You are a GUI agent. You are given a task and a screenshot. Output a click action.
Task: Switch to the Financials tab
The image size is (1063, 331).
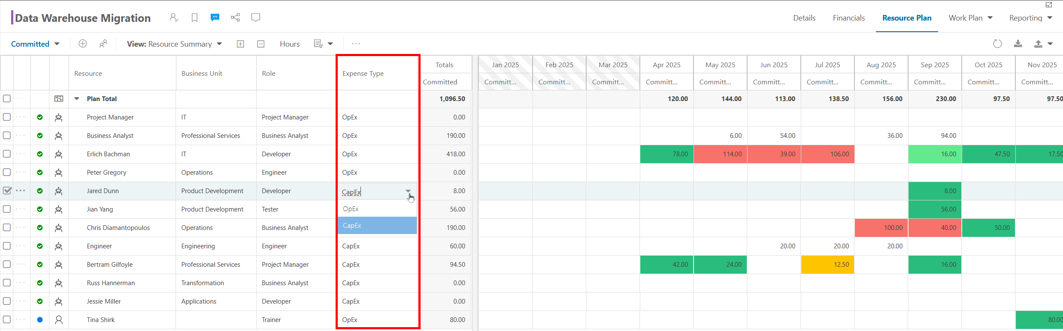tap(849, 18)
